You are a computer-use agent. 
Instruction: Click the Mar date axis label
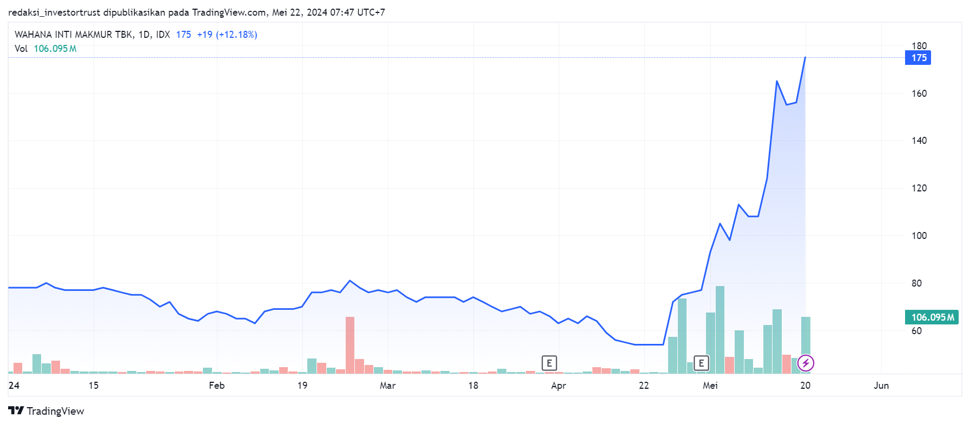point(387,386)
